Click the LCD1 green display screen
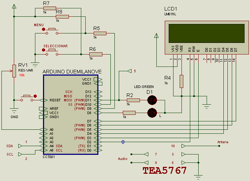Screen dimensions: 250x181 tap(207, 33)
